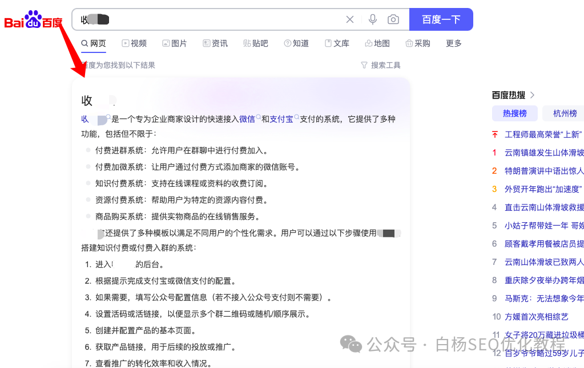Click the microphone voice search icon

point(372,19)
